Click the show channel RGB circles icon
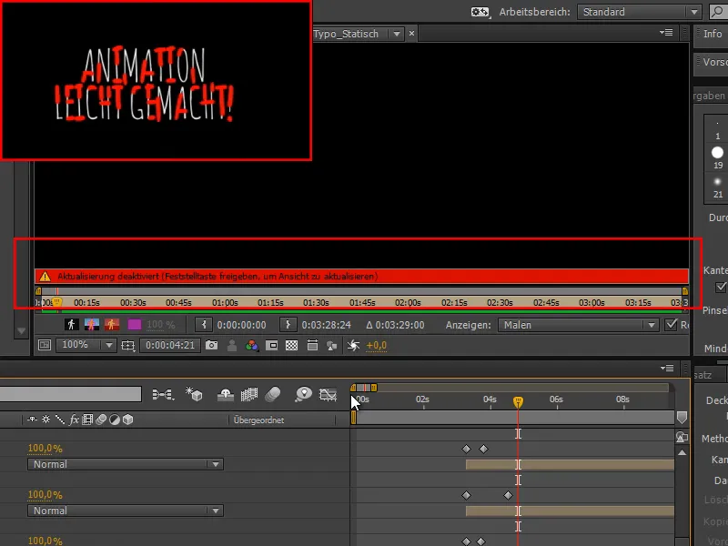Image resolution: width=728 pixels, height=546 pixels. (252, 345)
